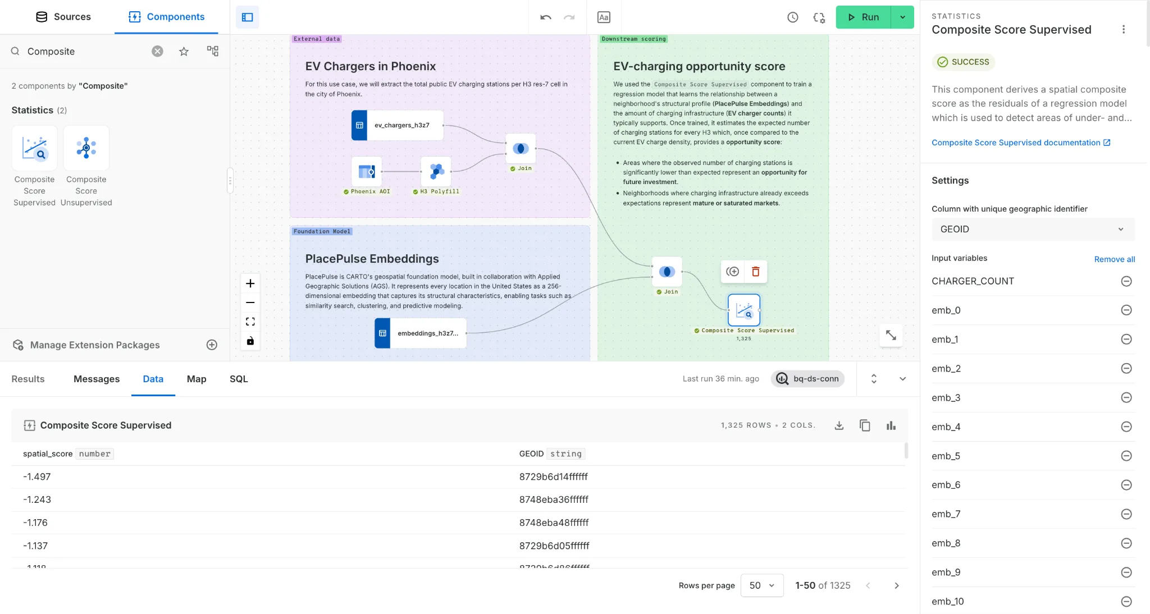Add an annotation note with the Aa icon
The image size is (1150, 614).
[604, 17]
